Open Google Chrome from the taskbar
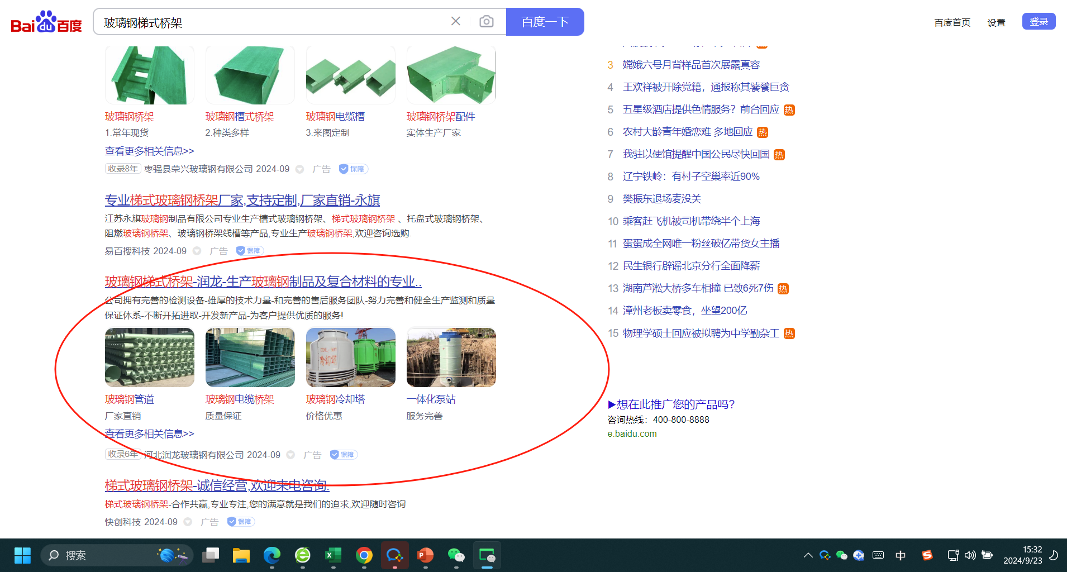Image resolution: width=1067 pixels, height=572 pixels. pos(364,555)
